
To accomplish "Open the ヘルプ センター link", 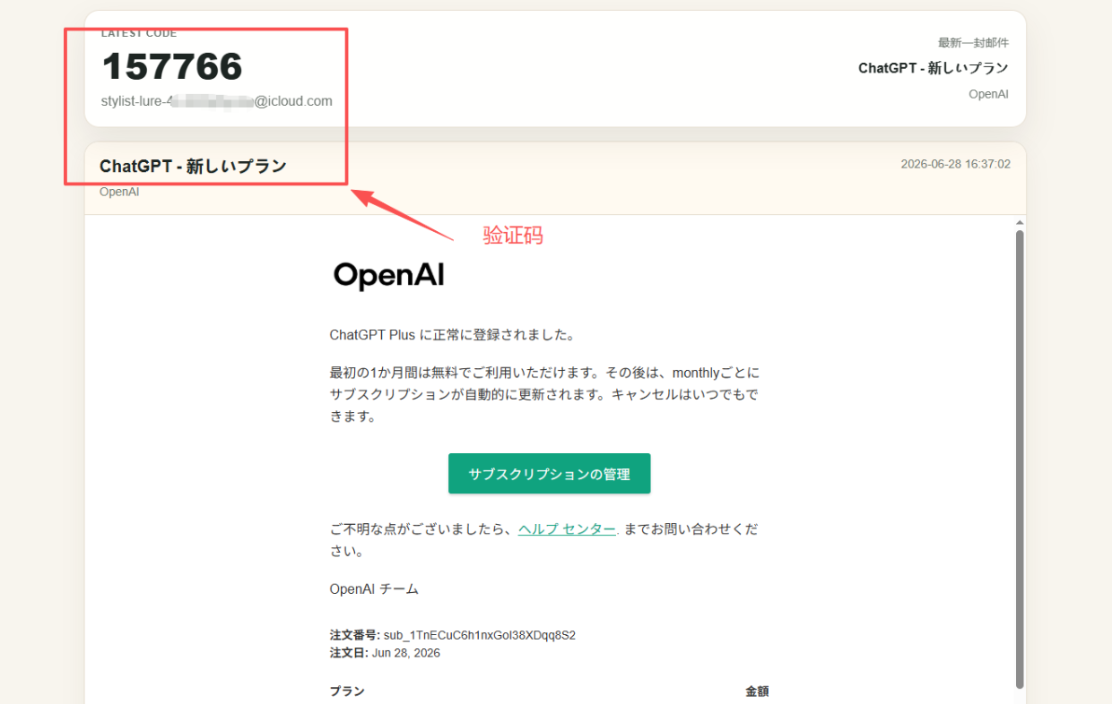I will 567,529.
